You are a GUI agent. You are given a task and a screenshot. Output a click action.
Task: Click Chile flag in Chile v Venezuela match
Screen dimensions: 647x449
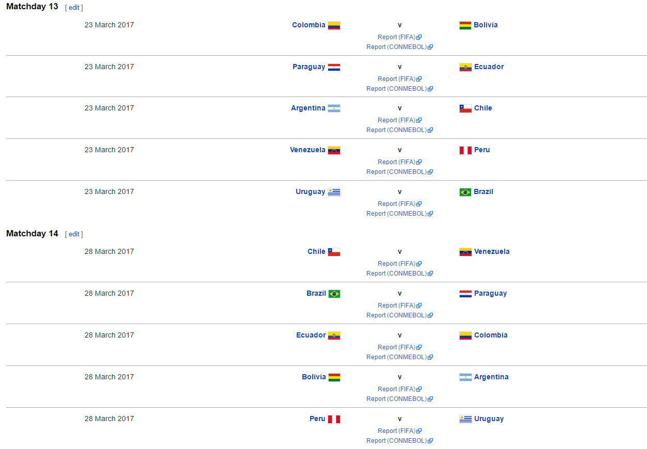pyautogui.click(x=334, y=252)
